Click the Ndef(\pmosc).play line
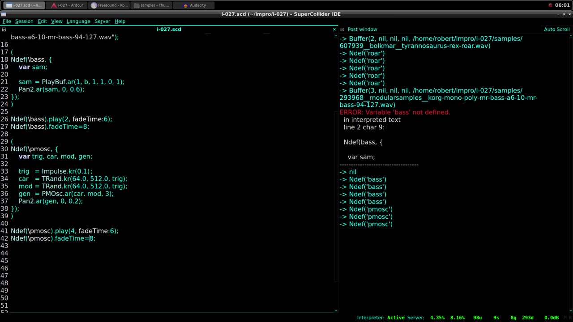This screenshot has width=573, height=322. (64, 231)
